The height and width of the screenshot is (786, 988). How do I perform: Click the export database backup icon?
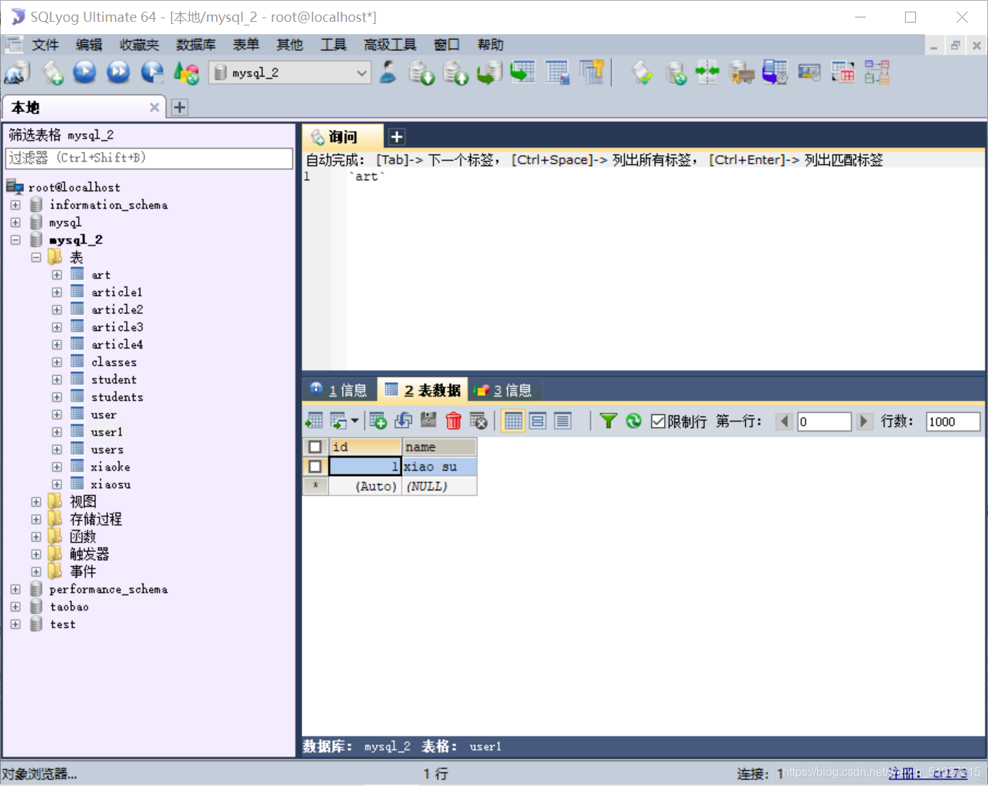tap(421, 73)
